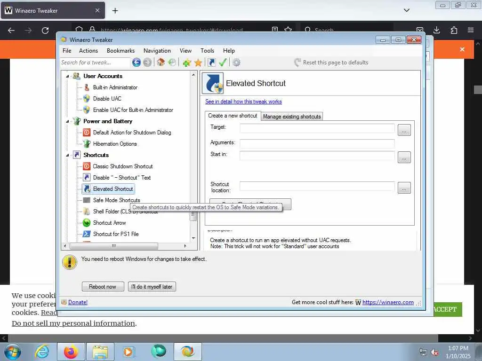Open settings with the grey gear icon
Screen dimensions: 482x361
(x=236, y=63)
